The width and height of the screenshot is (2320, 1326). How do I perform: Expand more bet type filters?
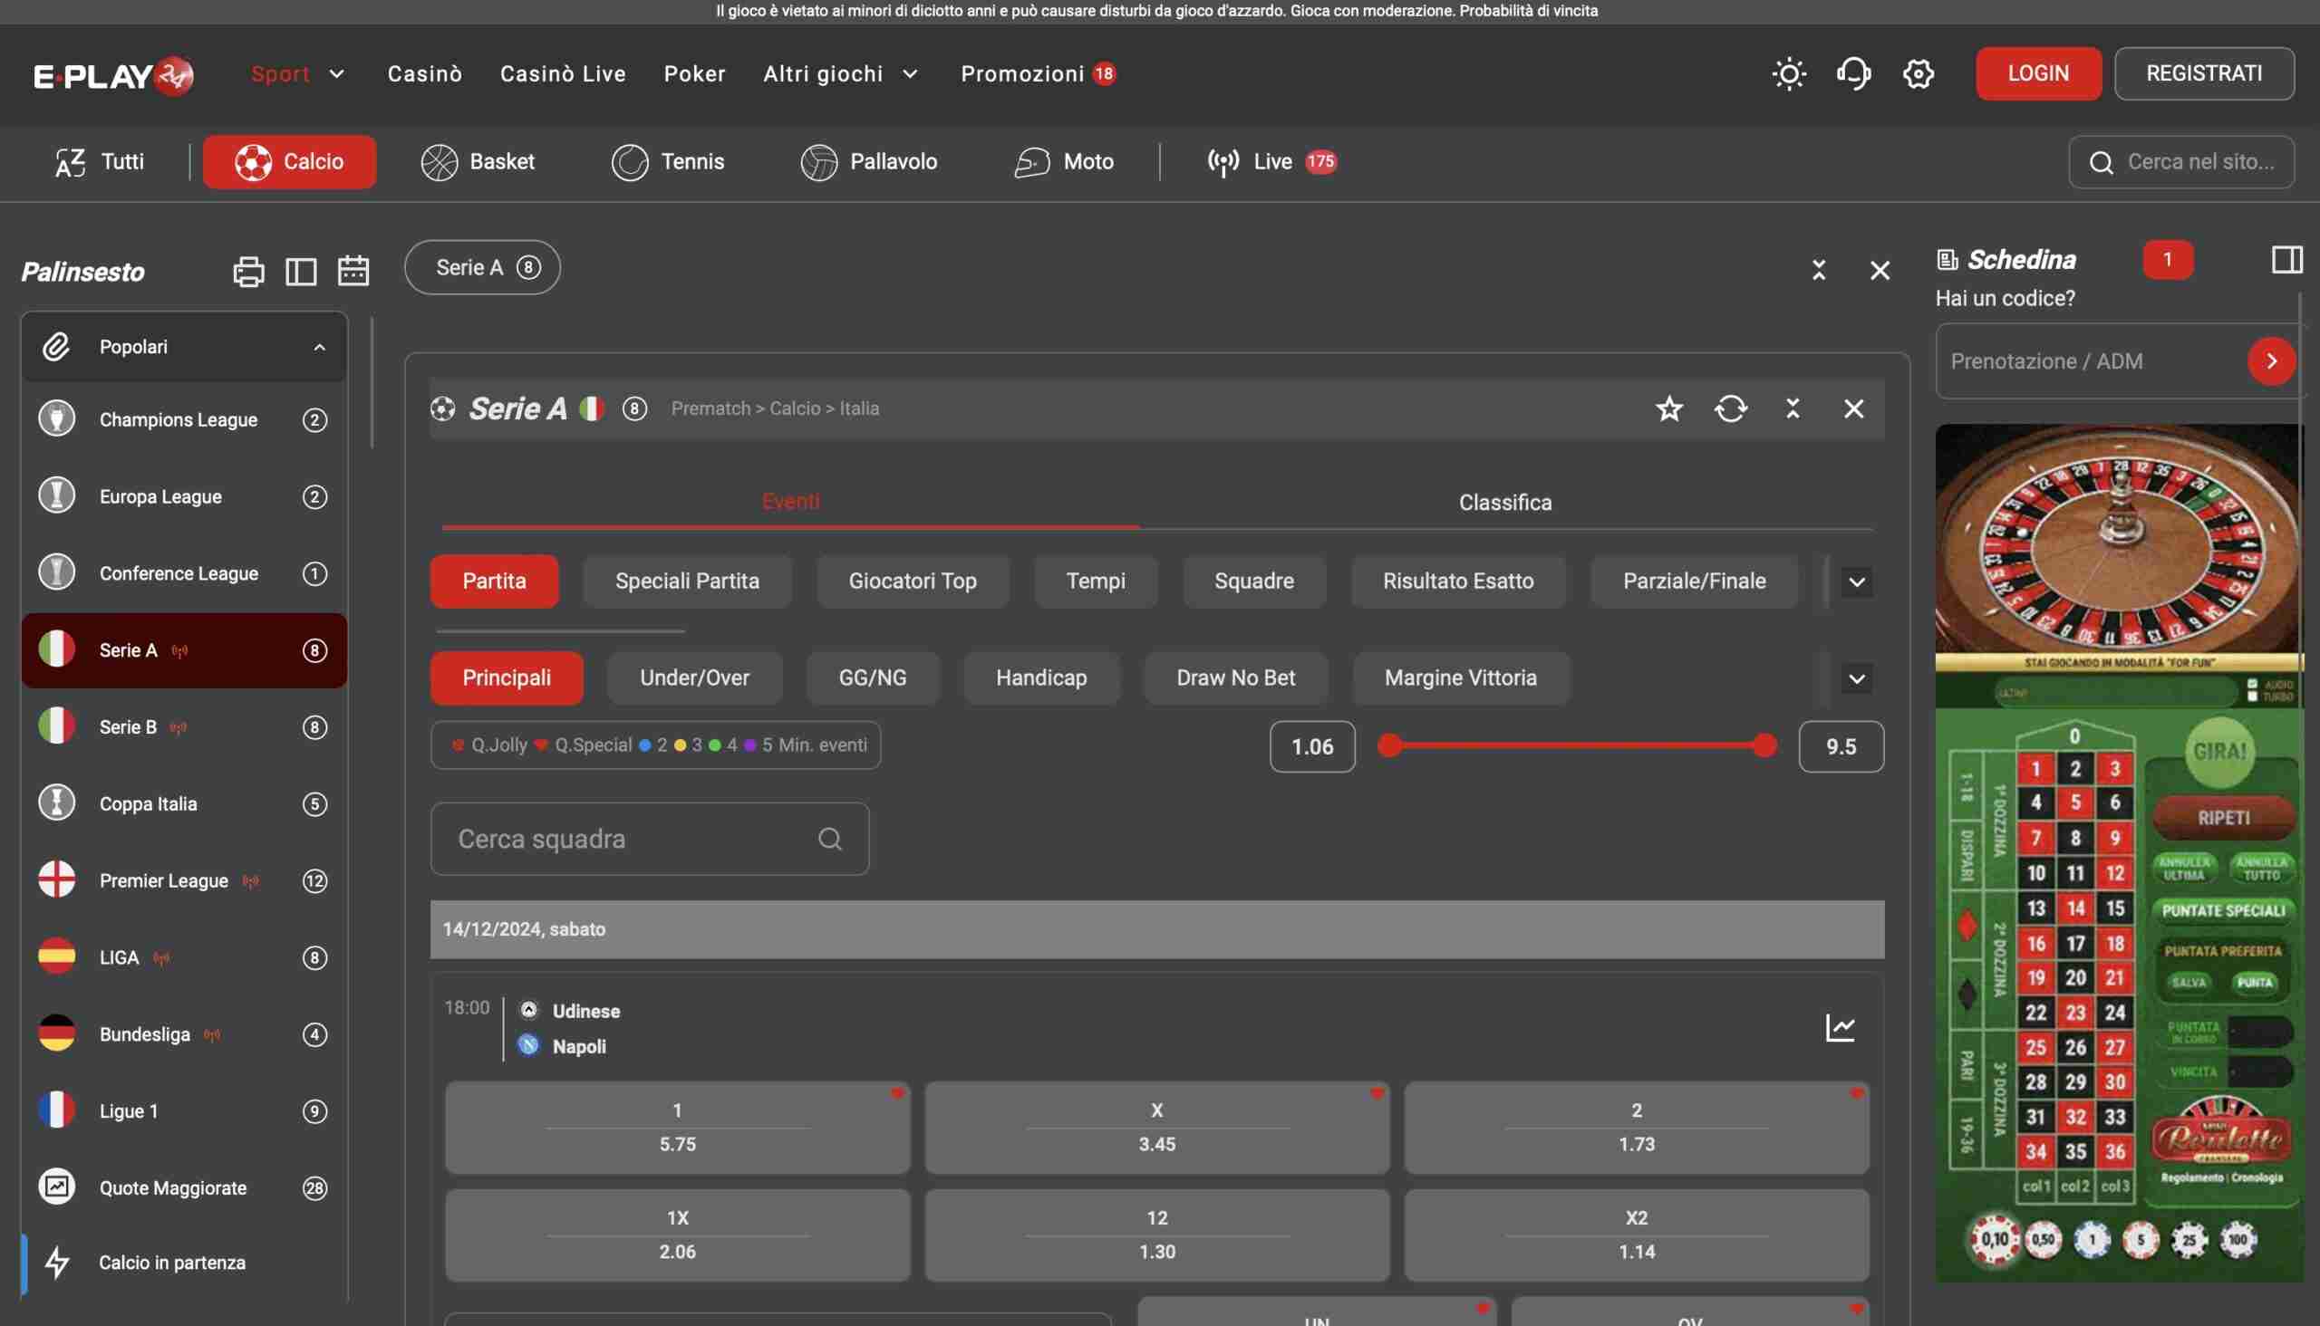(1856, 678)
